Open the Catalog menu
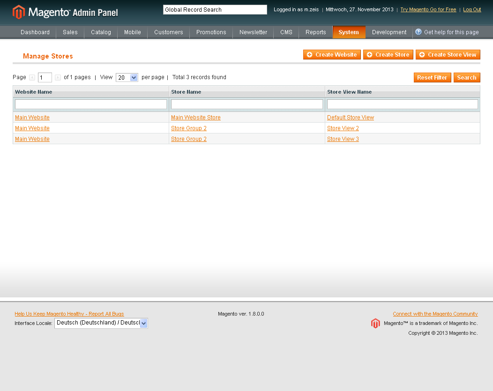Screen dimensions: 493x391 click(x=101, y=32)
